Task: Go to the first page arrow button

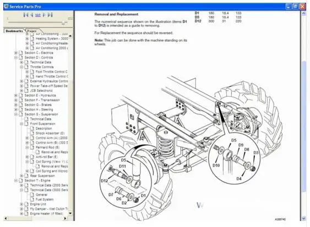Action: tap(25, 15)
